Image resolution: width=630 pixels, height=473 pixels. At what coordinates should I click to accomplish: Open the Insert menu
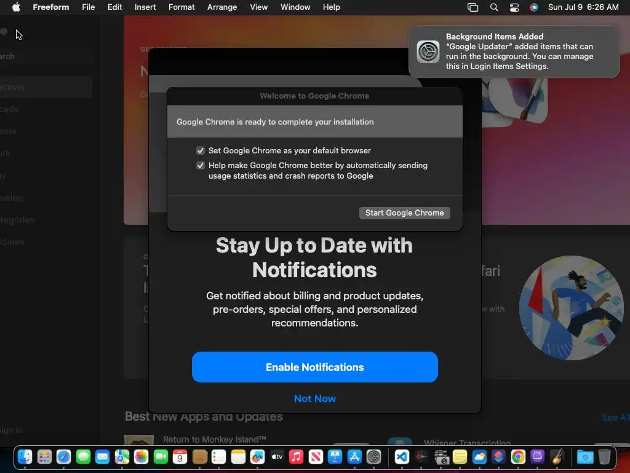point(145,7)
